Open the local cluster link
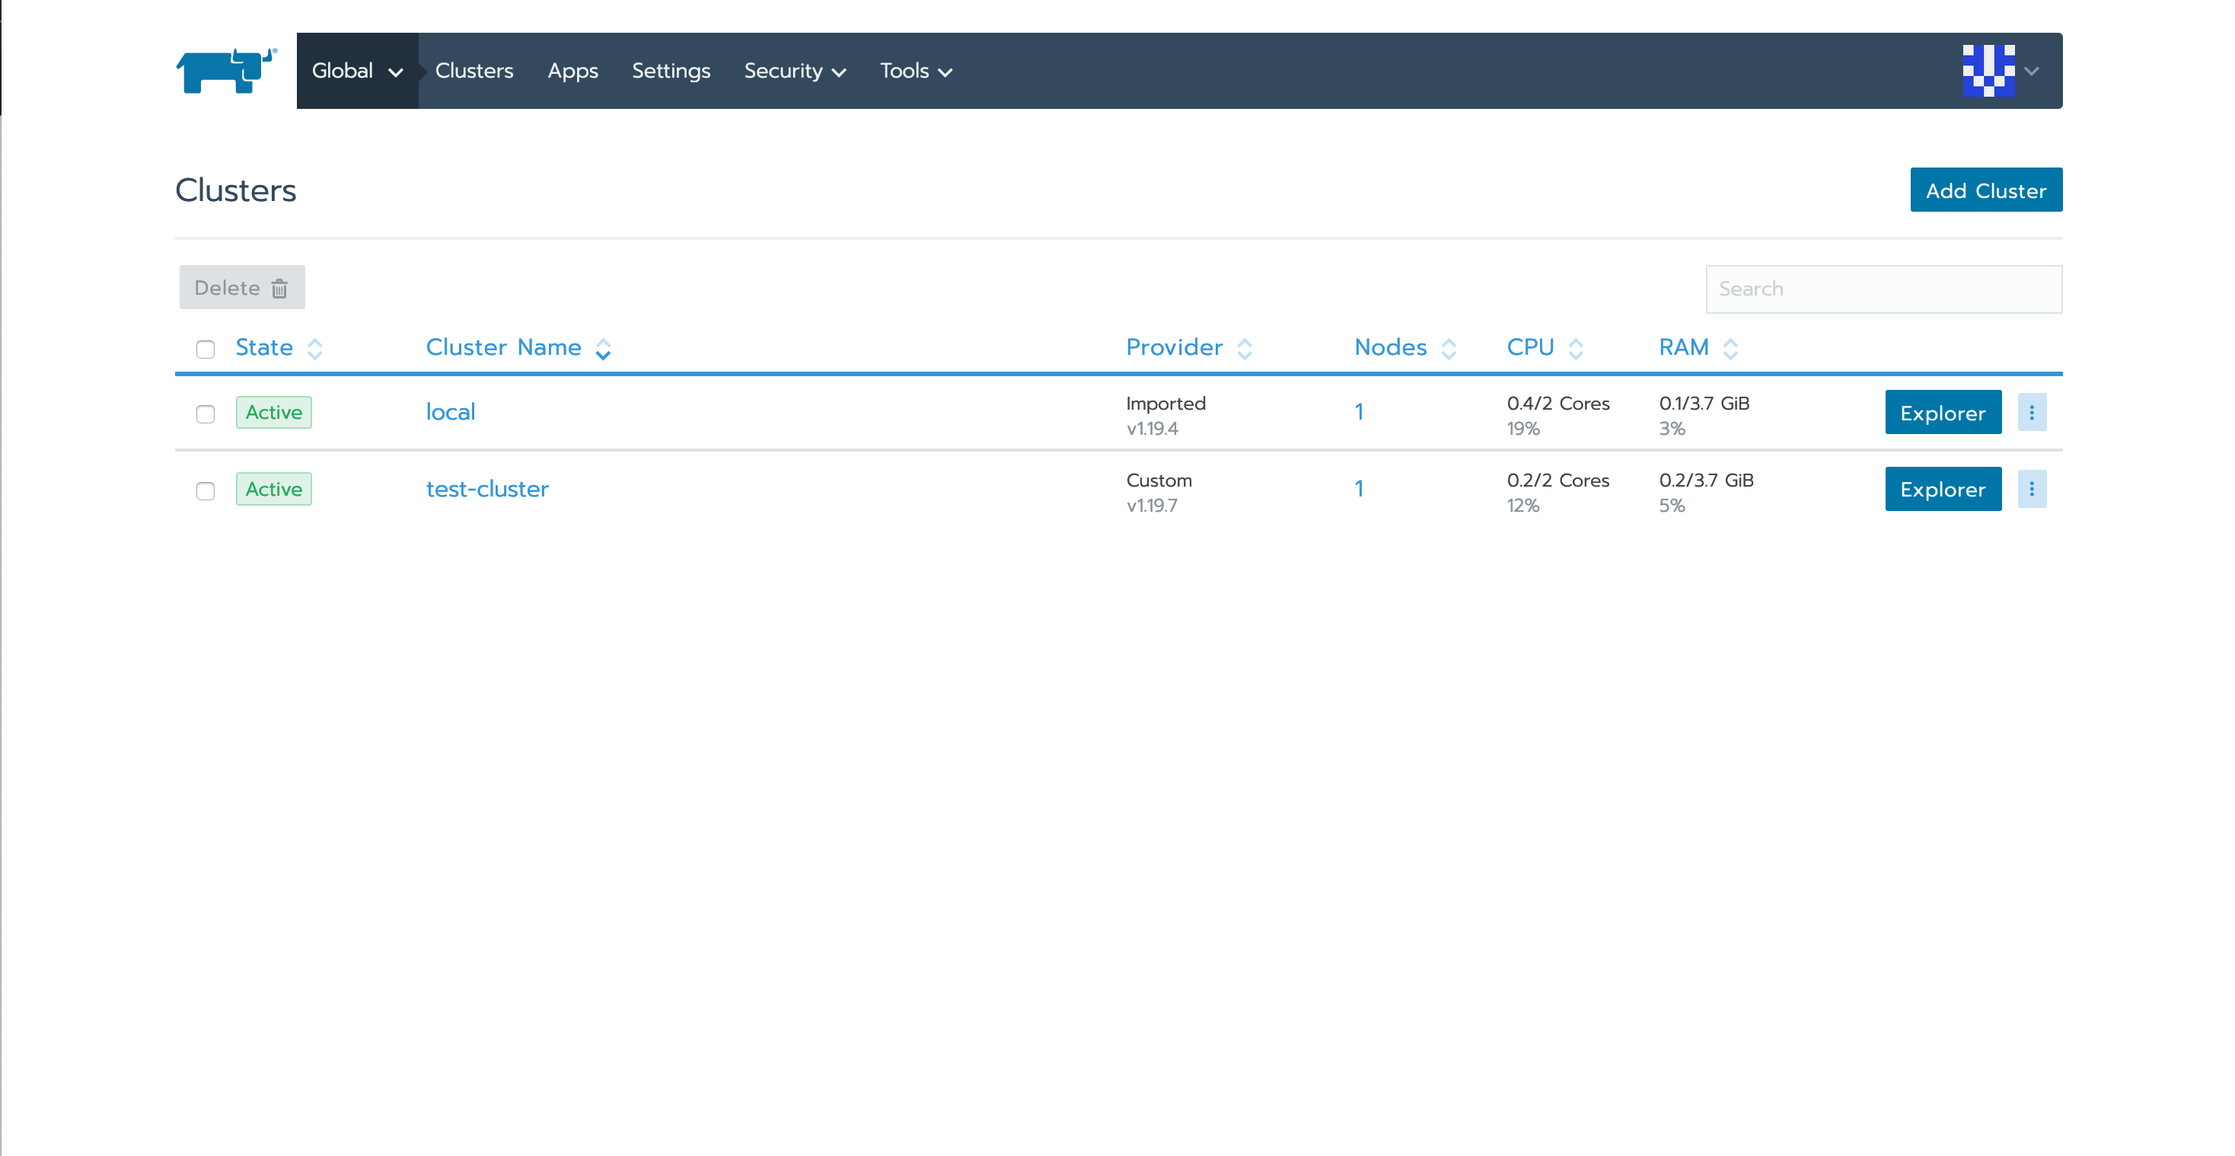Image resolution: width=2235 pixels, height=1156 pixels. point(451,411)
